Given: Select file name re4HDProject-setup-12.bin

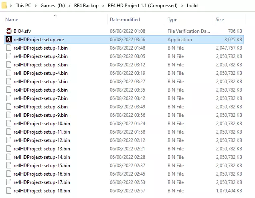Looking at the screenshot, I should (x=42, y=140).
